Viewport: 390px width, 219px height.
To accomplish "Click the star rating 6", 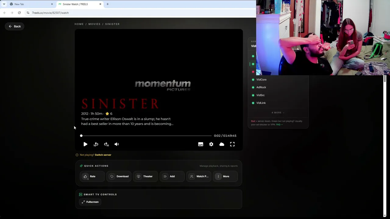I will (x=109, y=113).
